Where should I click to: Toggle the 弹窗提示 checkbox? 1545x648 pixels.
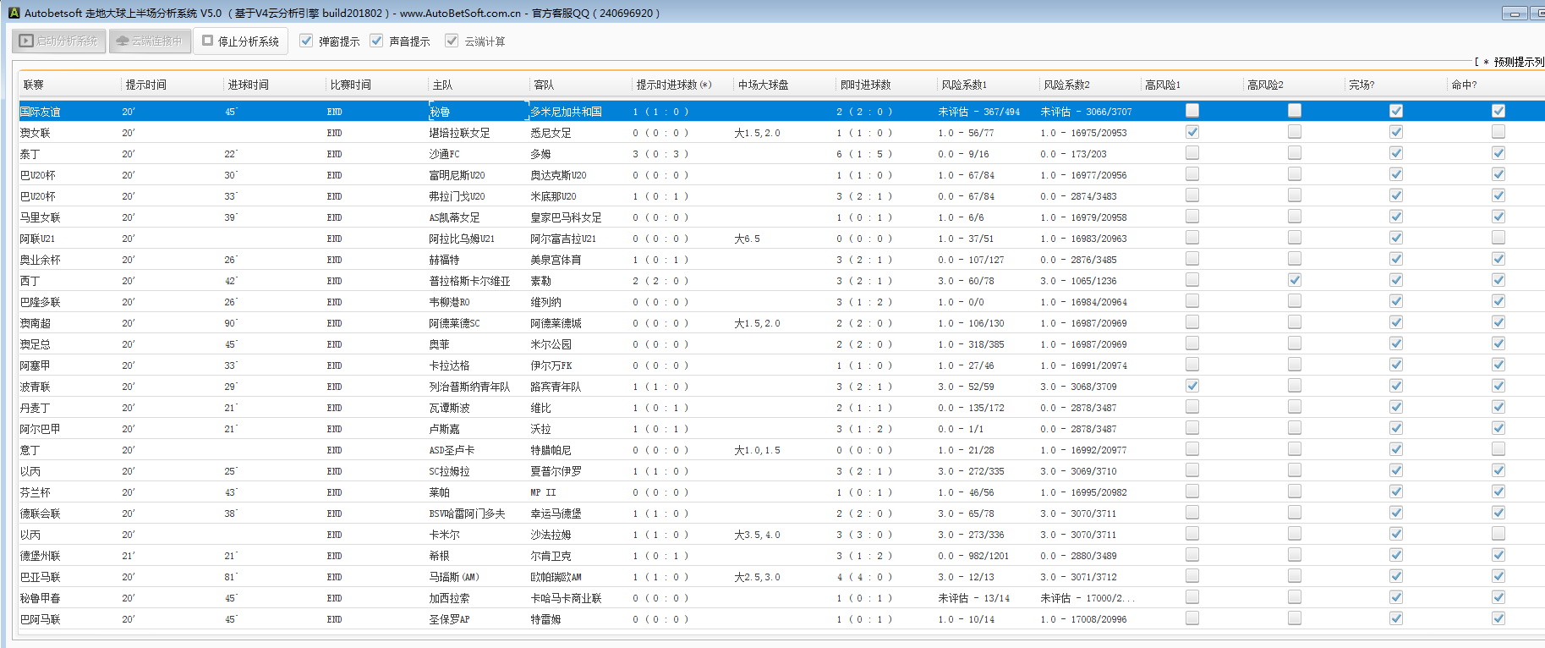coord(306,41)
